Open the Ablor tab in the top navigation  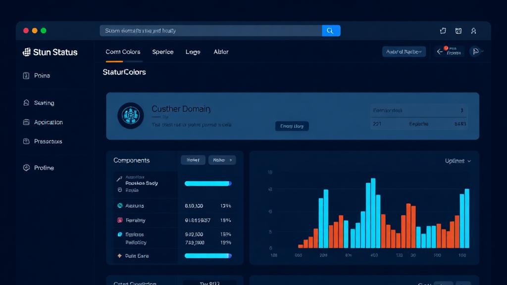pos(221,51)
